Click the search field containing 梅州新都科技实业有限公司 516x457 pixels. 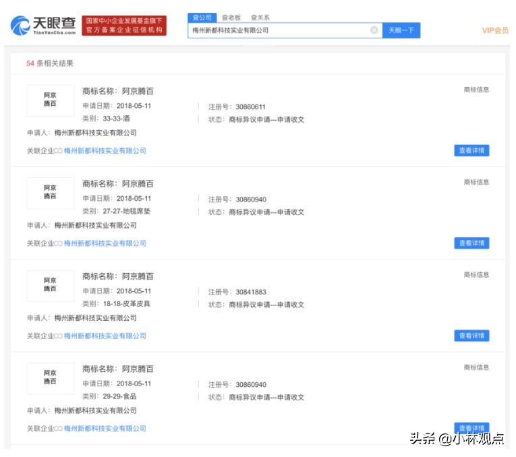click(x=285, y=30)
